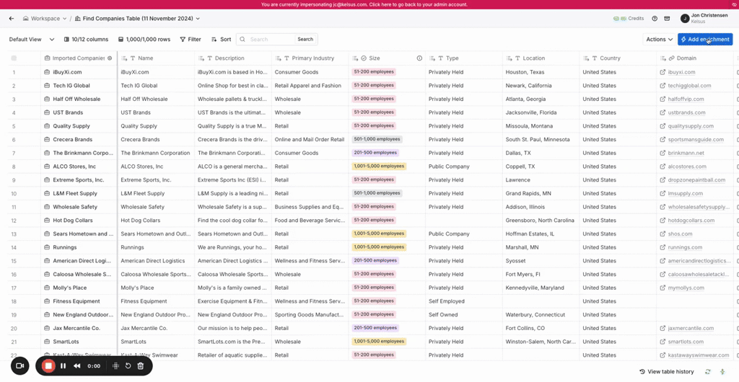Click the camera icon in the recorder
The width and height of the screenshot is (739, 382).
pos(19,366)
